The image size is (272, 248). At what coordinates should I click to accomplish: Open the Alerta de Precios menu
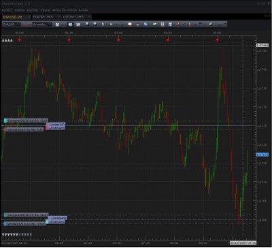(x=65, y=10)
